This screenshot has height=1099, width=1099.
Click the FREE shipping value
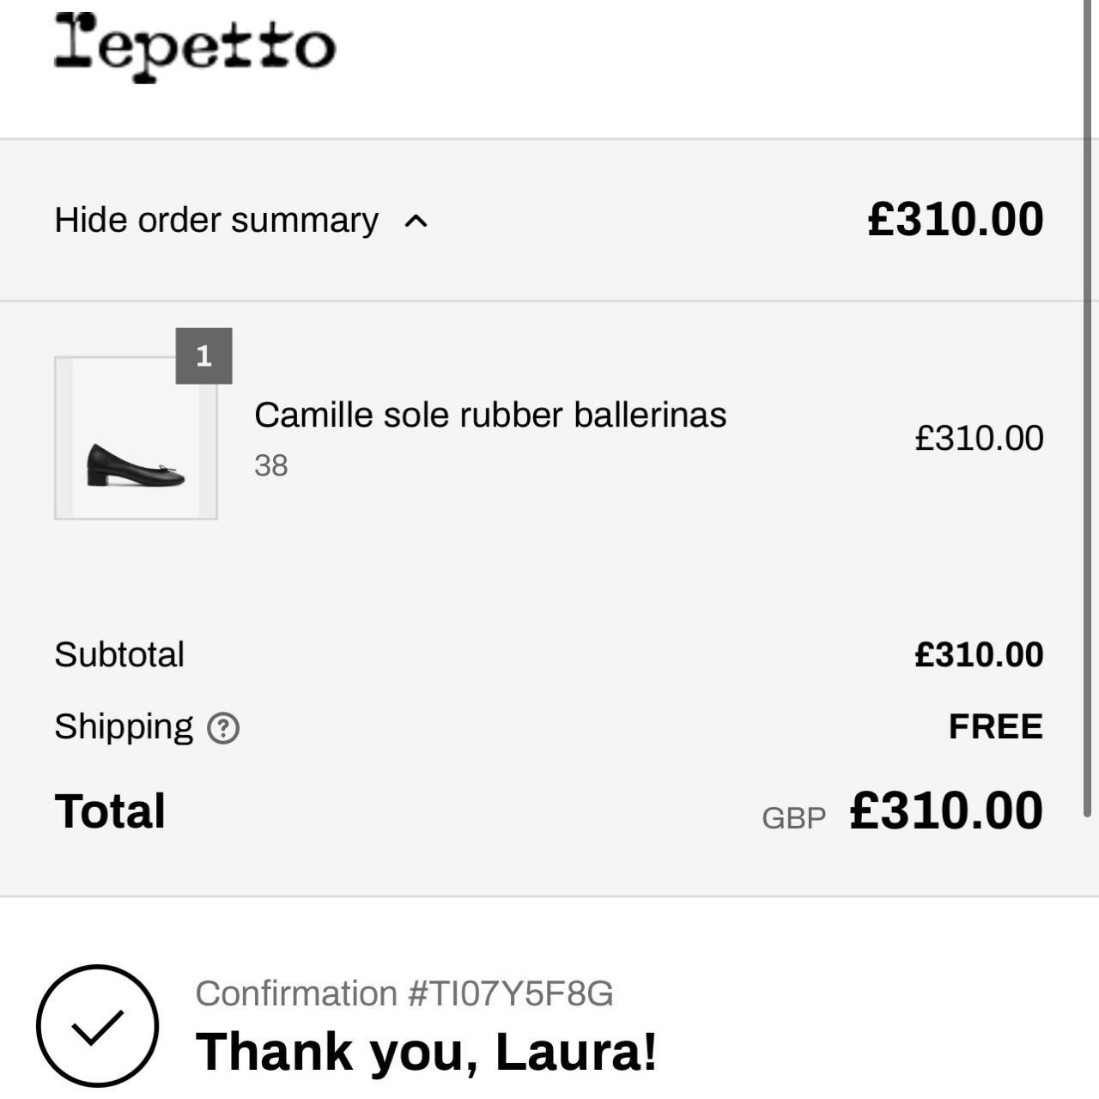[994, 726]
